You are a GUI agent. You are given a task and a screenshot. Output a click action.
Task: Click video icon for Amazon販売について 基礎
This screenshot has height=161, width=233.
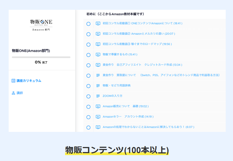coord(98,106)
